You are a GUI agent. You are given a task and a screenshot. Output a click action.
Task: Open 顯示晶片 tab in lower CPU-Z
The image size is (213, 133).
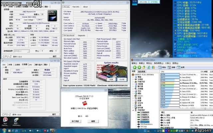click(x=39, y=65)
